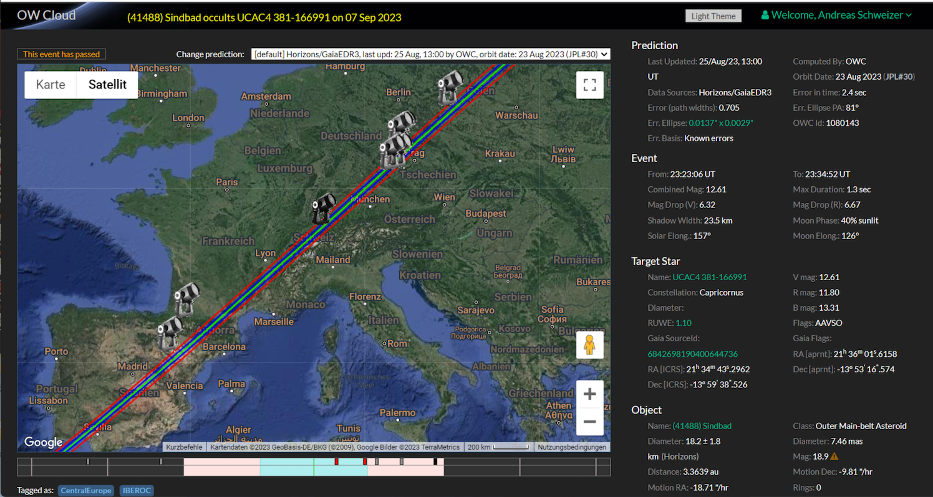Switch map to Karte view
933x497 pixels.
click(51, 85)
